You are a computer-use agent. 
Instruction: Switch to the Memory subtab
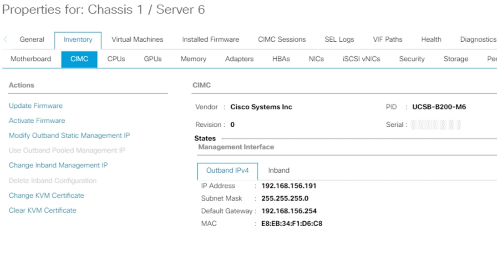pyautogui.click(x=193, y=59)
